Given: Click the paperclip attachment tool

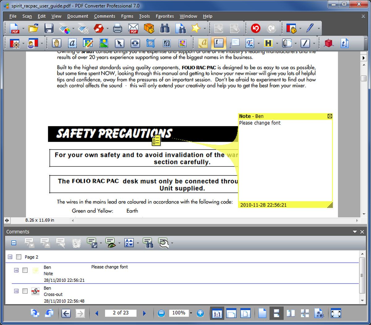Looking at the screenshot, I should [287, 43].
